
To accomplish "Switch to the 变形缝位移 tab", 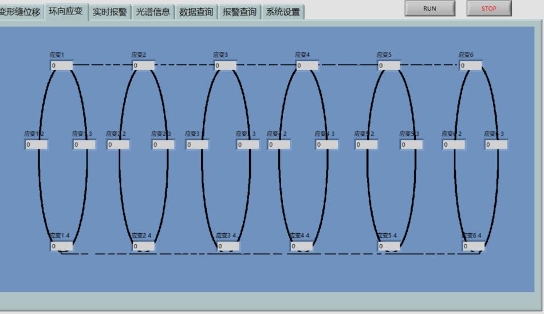I will (x=21, y=12).
